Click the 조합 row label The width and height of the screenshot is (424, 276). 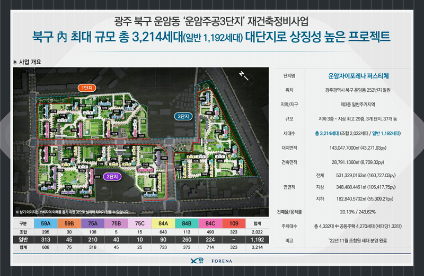[23, 232]
